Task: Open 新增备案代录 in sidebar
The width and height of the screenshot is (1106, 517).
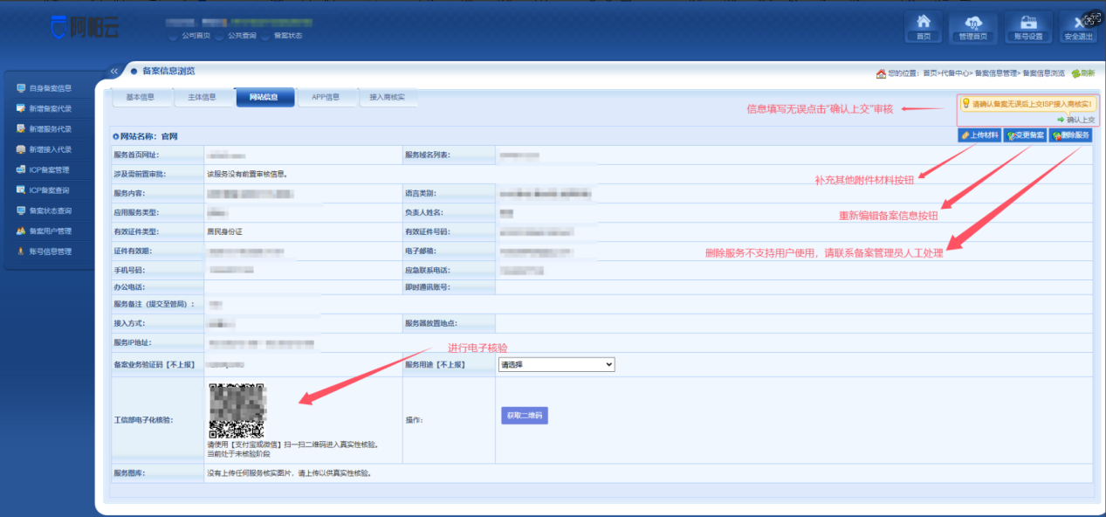Action: pos(50,109)
